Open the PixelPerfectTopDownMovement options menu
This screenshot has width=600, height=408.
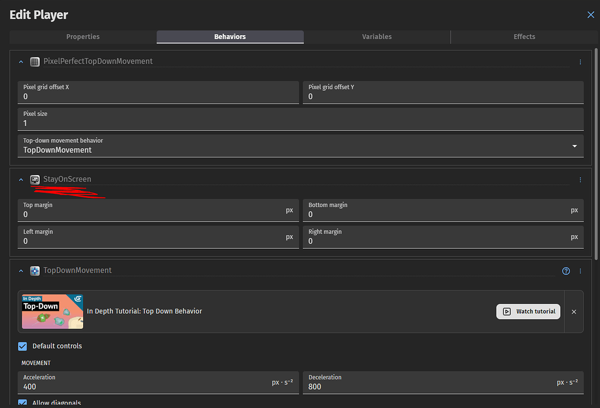(x=580, y=61)
